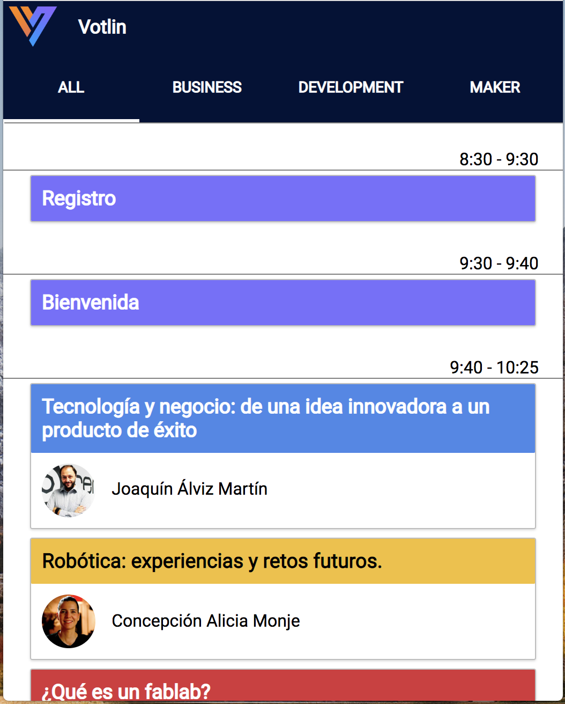Screen dimensions: 565x704
Task: Select speaker name Joaquín Álviz Martín
Action: [189, 489]
